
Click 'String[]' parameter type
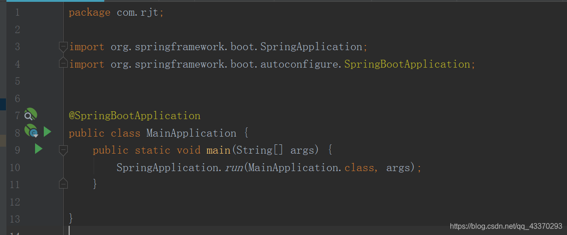click(x=260, y=150)
